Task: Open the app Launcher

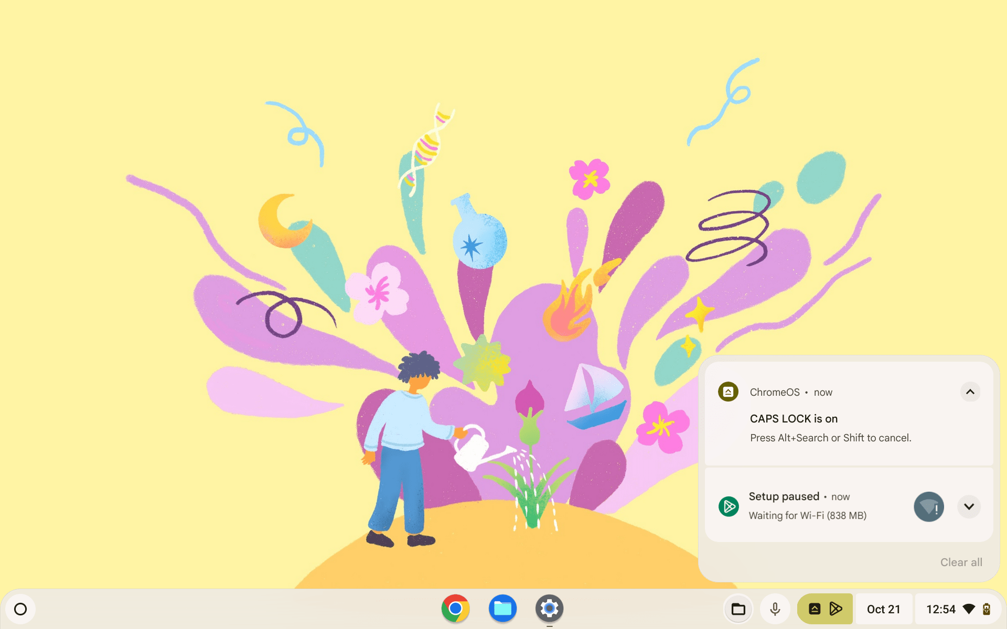Action: (22, 609)
